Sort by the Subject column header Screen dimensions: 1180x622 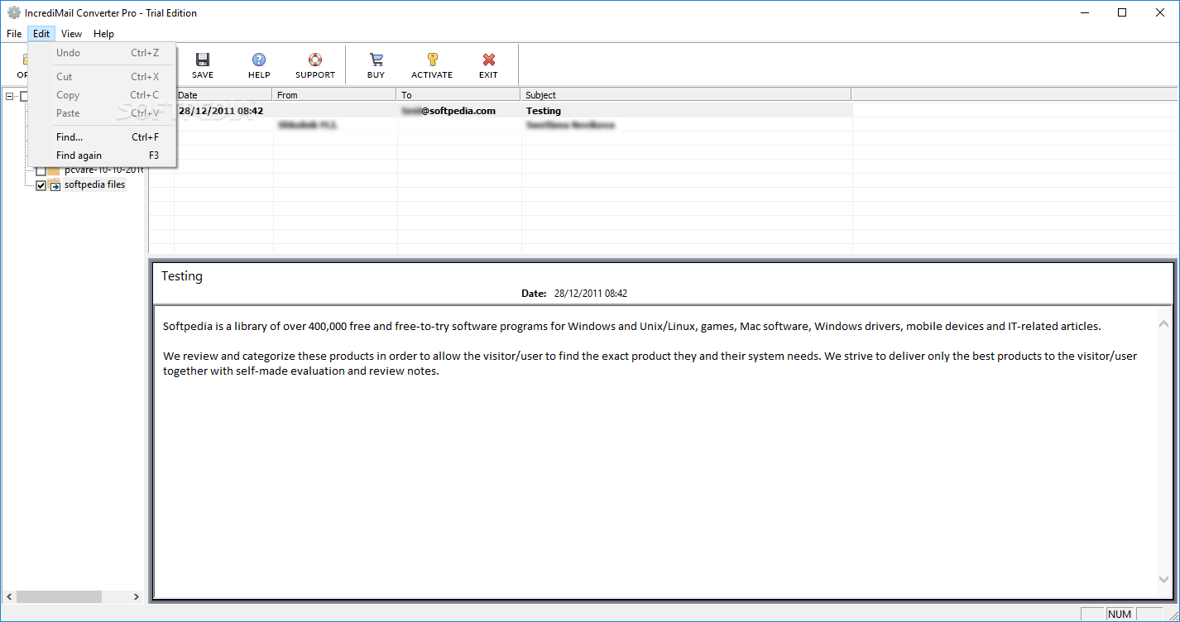tap(686, 95)
